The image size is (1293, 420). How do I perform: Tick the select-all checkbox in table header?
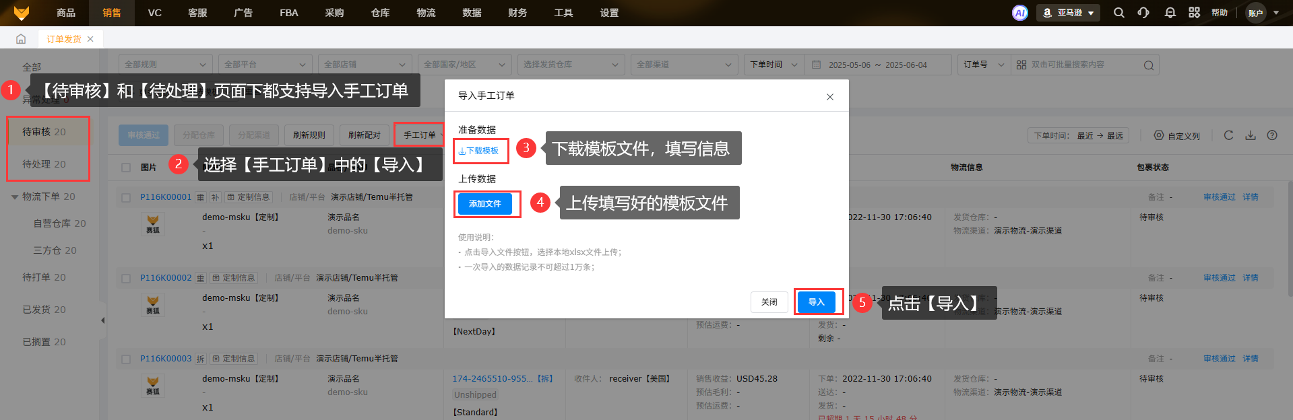126,168
